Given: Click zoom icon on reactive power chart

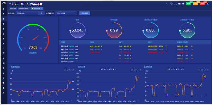Looking at the screenshot, I should [x=199, y=70].
